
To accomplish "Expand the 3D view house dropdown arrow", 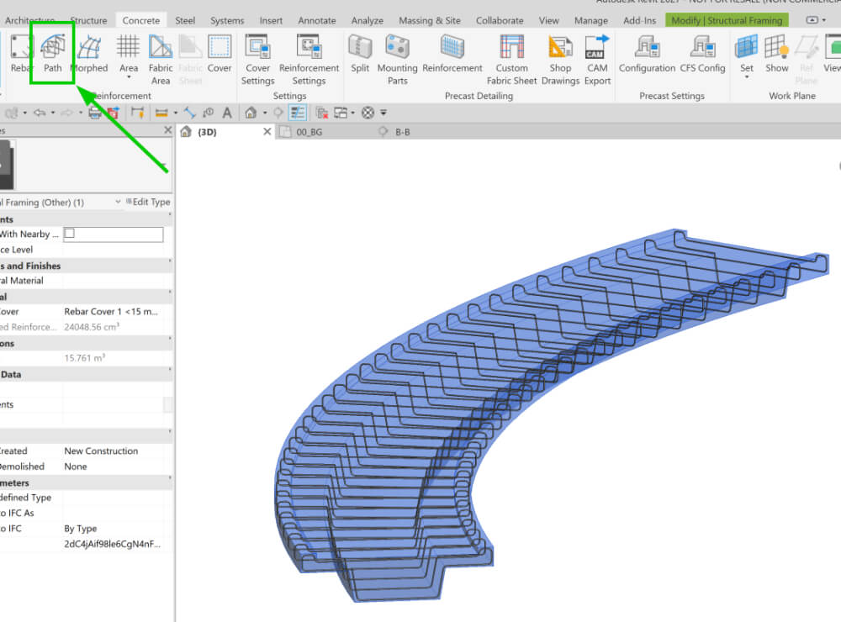I will pos(265,113).
